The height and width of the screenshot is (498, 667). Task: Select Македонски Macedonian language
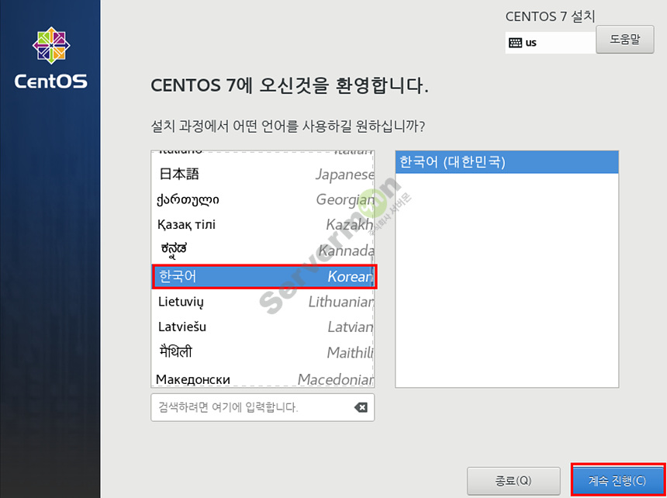point(263,378)
